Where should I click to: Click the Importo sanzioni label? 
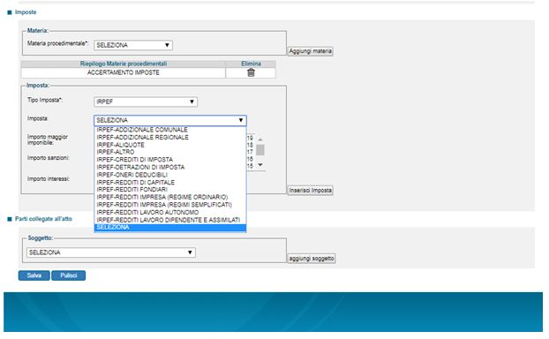coord(49,158)
